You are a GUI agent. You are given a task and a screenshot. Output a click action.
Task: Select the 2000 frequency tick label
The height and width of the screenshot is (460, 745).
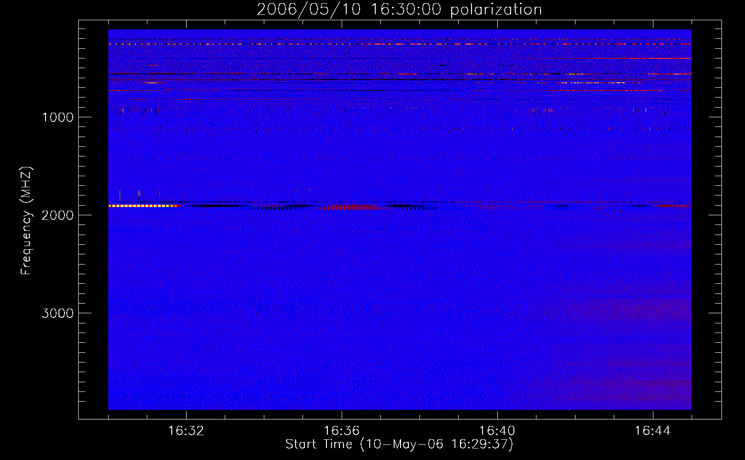(x=58, y=215)
